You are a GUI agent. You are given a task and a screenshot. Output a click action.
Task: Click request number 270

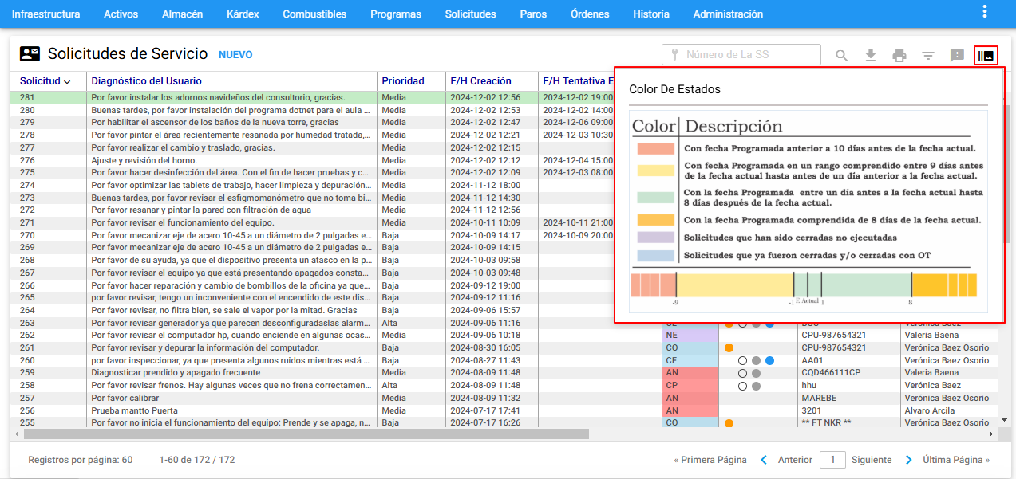27,236
